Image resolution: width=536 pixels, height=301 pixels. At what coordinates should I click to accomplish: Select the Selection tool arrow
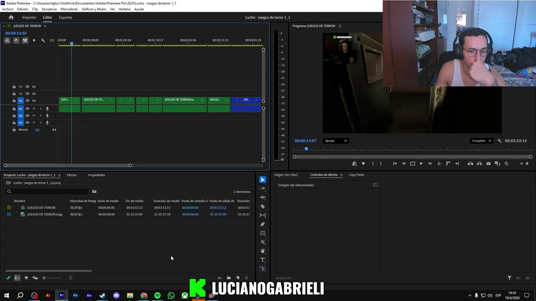coord(263,180)
